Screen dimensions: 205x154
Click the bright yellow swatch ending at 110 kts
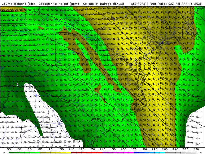[69, 153]
